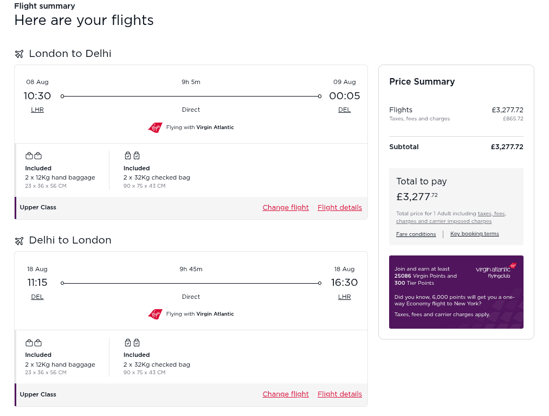Open the taxes, fees and charges link
Viewport: 549px width, 416px height.
[x=490, y=213]
